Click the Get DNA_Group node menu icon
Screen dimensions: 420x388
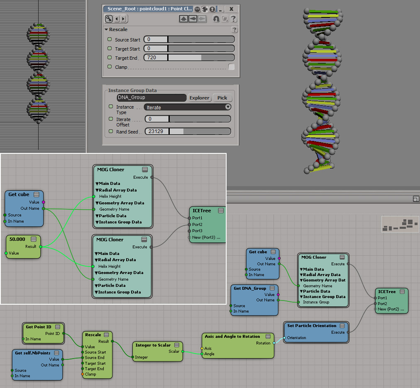272,288
